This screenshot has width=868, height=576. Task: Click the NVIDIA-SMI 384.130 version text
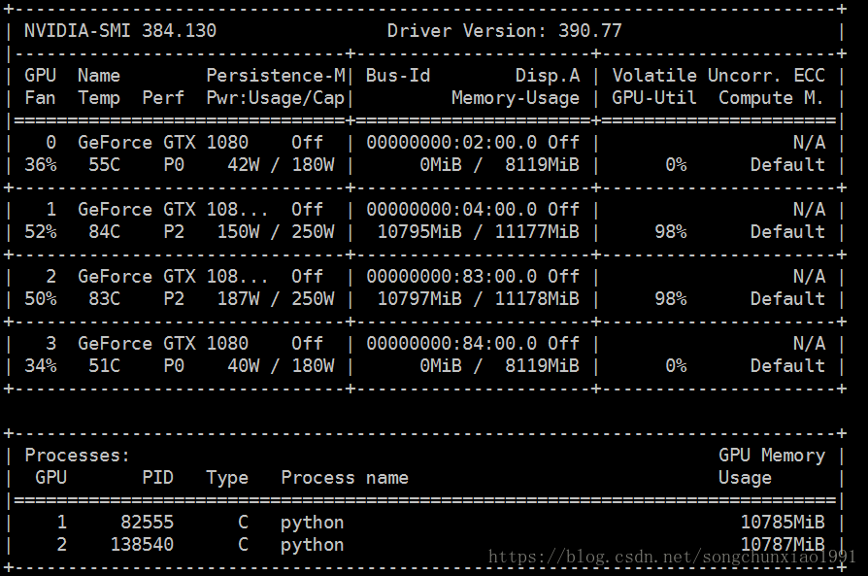pos(120,30)
